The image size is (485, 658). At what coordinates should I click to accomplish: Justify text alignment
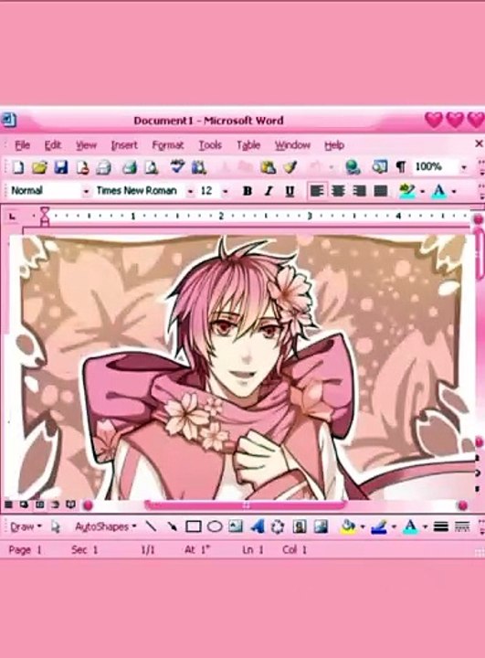point(381,191)
